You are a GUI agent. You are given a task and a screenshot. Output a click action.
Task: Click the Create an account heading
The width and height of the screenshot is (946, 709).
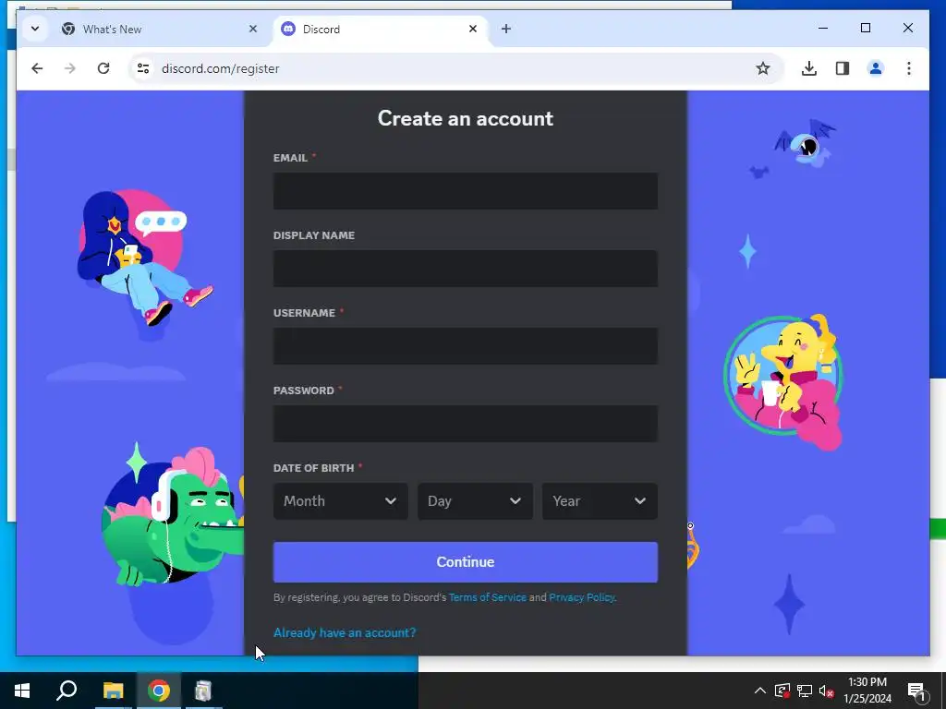click(466, 118)
